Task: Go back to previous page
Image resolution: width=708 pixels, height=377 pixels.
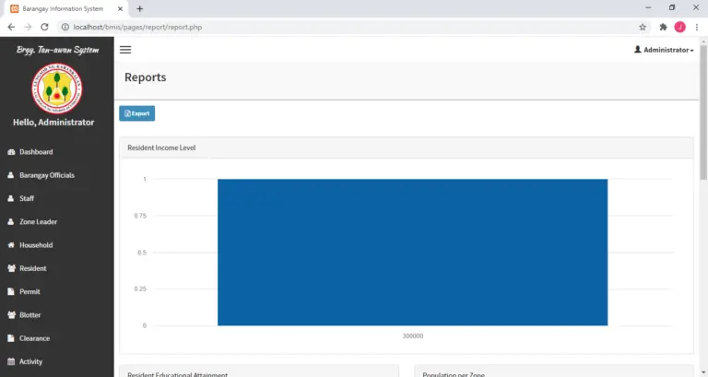Action: coord(11,27)
